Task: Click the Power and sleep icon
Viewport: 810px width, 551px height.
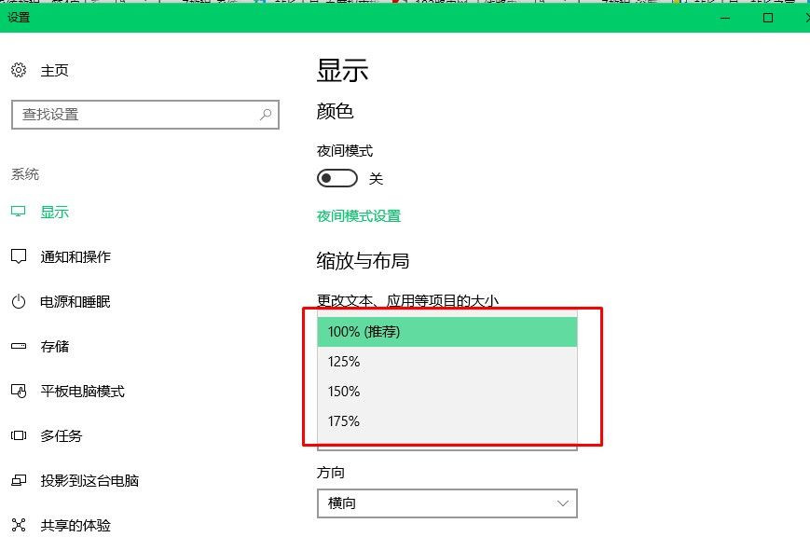Action: (x=19, y=302)
